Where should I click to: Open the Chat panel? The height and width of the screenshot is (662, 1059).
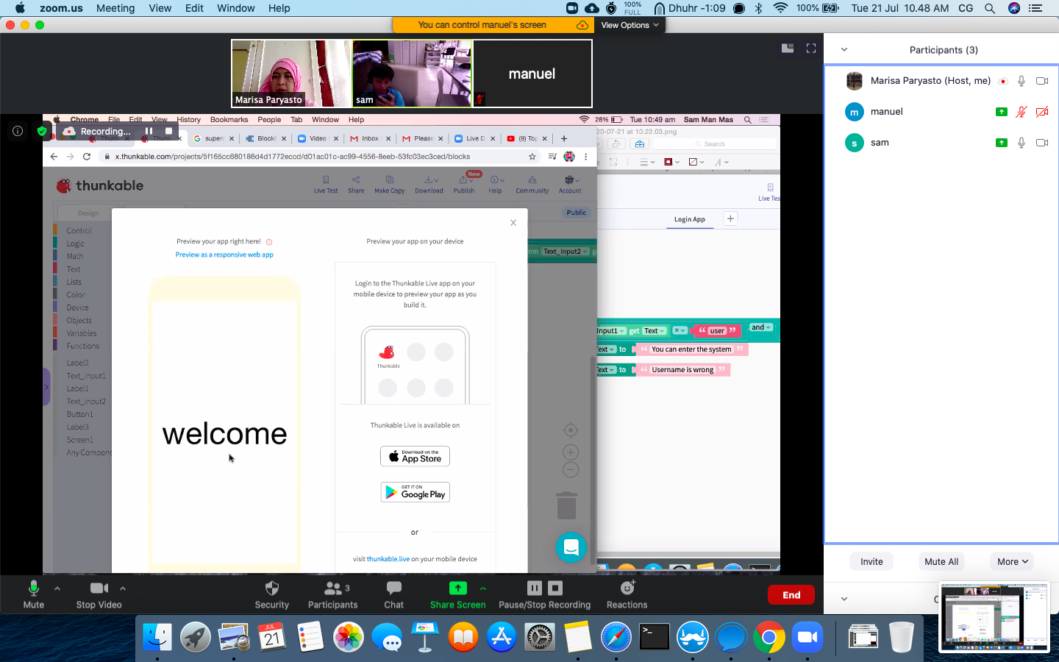pos(394,594)
